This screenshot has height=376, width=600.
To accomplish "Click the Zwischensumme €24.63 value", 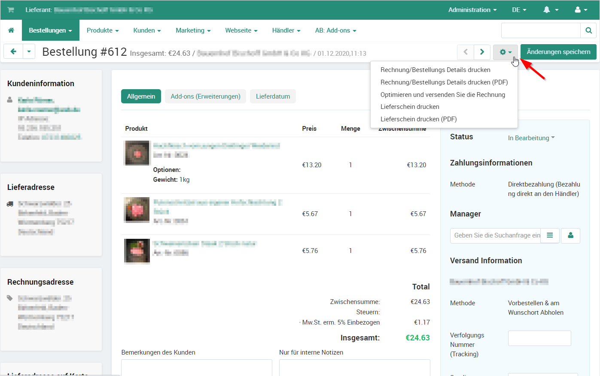I will click(420, 302).
